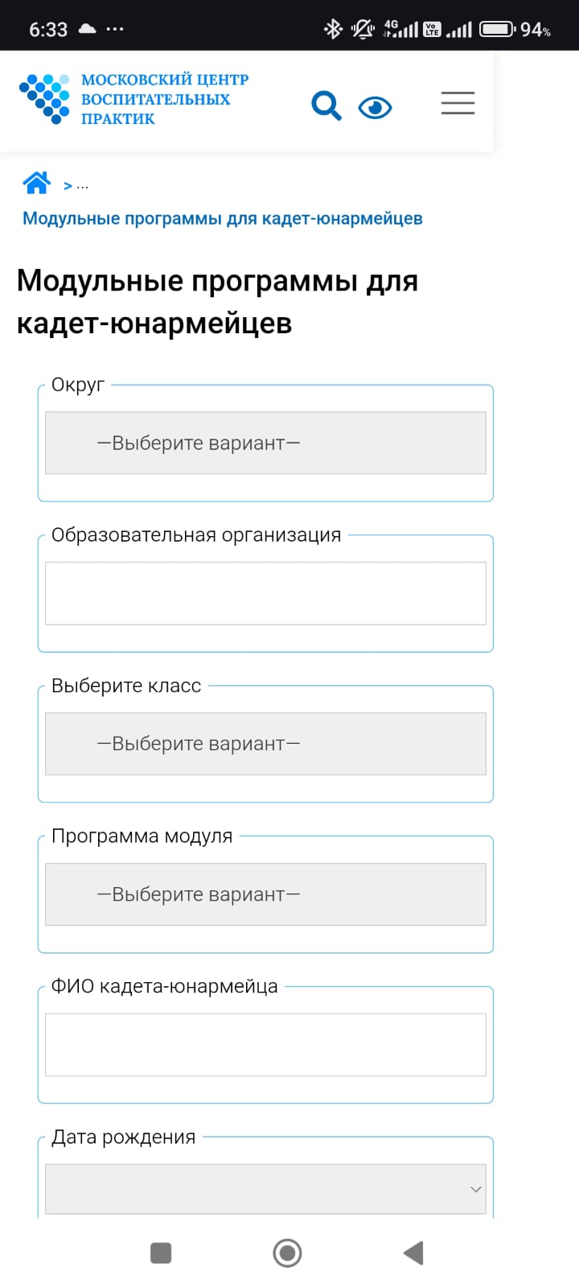Open the Выберите класс dropdown
The width and height of the screenshot is (579, 1288).
(x=265, y=744)
